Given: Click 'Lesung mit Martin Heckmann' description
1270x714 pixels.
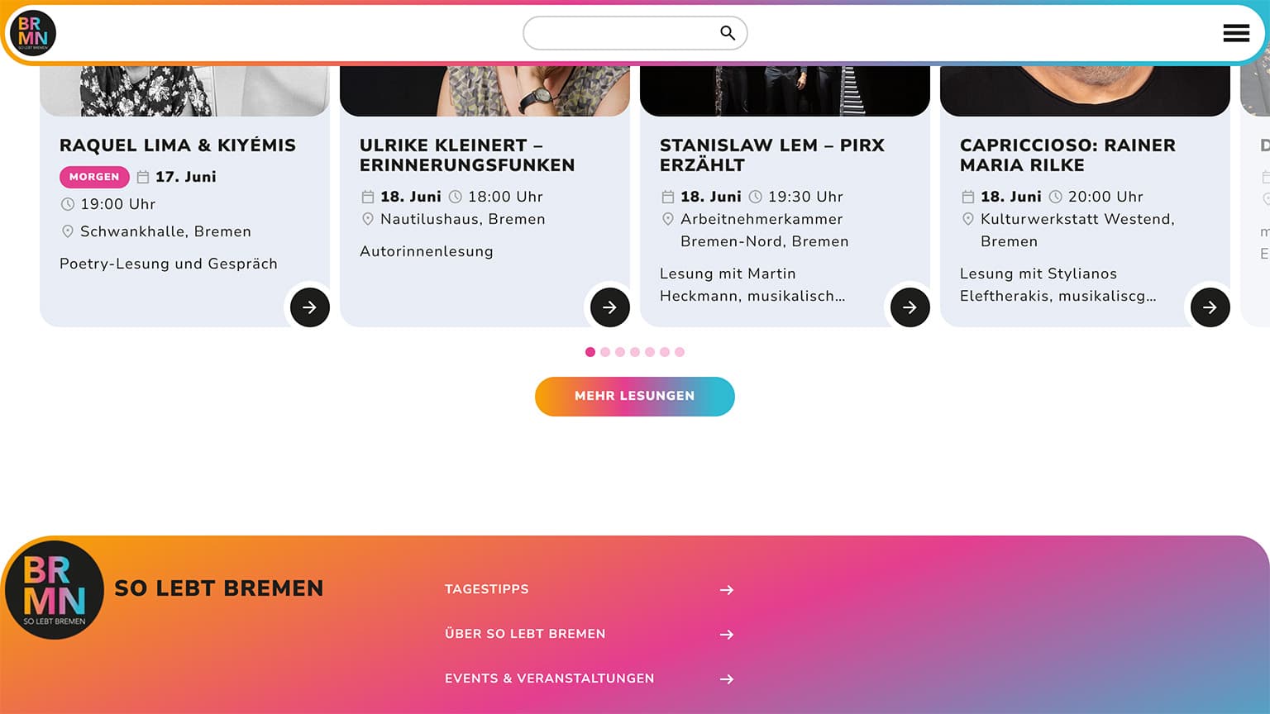Looking at the screenshot, I should 752,285.
